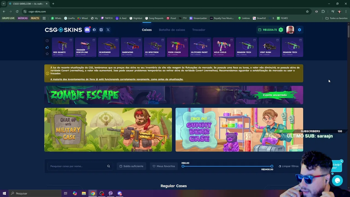Select the thumbs-up best drops icon
350x197 pixels.
click(x=47, y=47)
